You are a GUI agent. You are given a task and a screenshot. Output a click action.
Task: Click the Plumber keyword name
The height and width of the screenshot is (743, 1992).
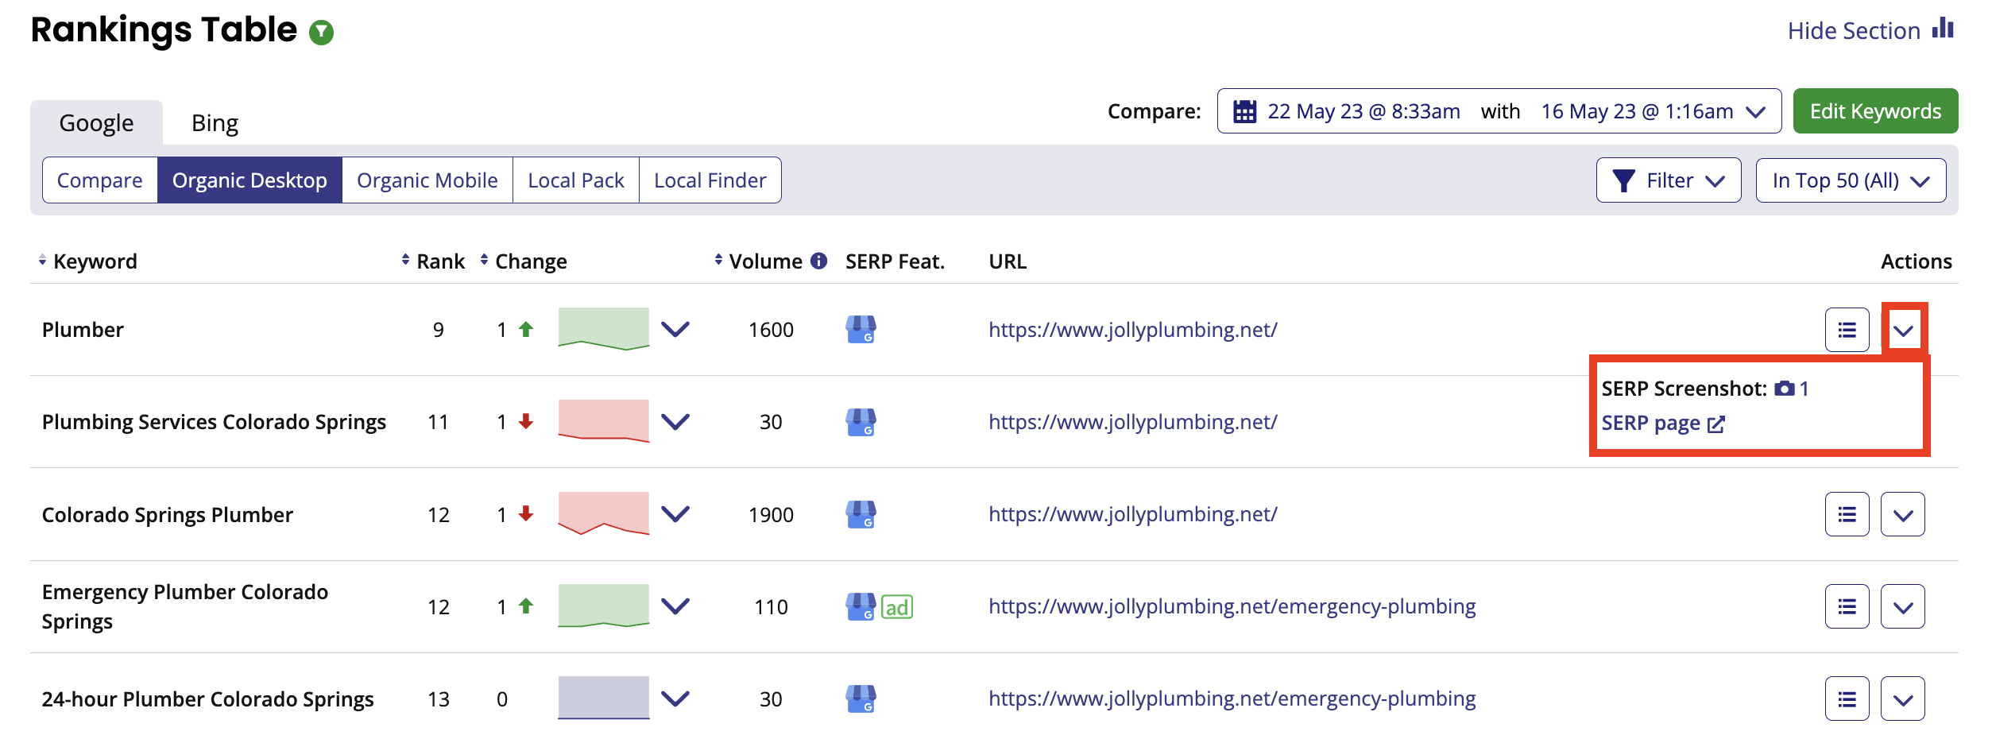click(x=83, y=330)
